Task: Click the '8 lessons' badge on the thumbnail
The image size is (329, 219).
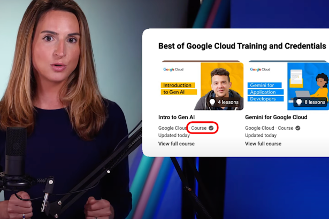Action: click(311, 102)
